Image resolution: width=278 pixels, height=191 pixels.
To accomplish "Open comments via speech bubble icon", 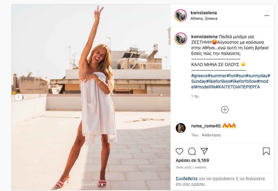I will click(x=192, y=151).
